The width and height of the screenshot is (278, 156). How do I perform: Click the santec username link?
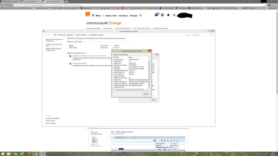(95, 132)
